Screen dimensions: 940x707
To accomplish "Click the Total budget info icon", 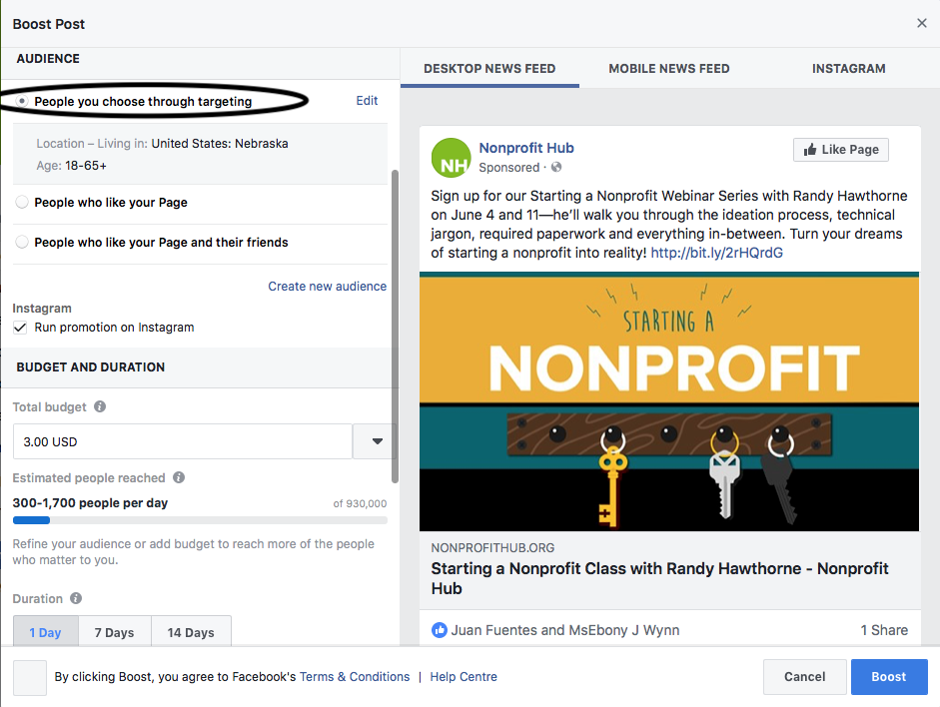I will coord(100,406).
